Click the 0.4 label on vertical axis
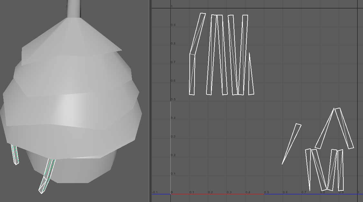The height and width of the screenshot is (202, 363). click(173, 118)
